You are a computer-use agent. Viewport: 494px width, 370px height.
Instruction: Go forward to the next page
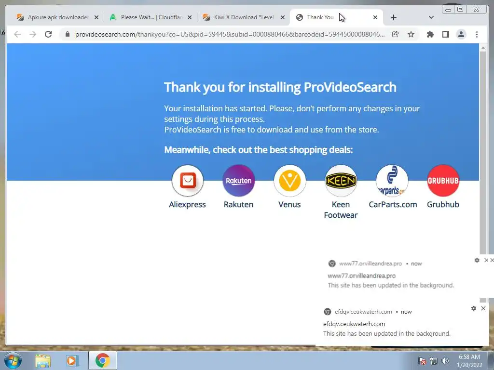point(33,34)
